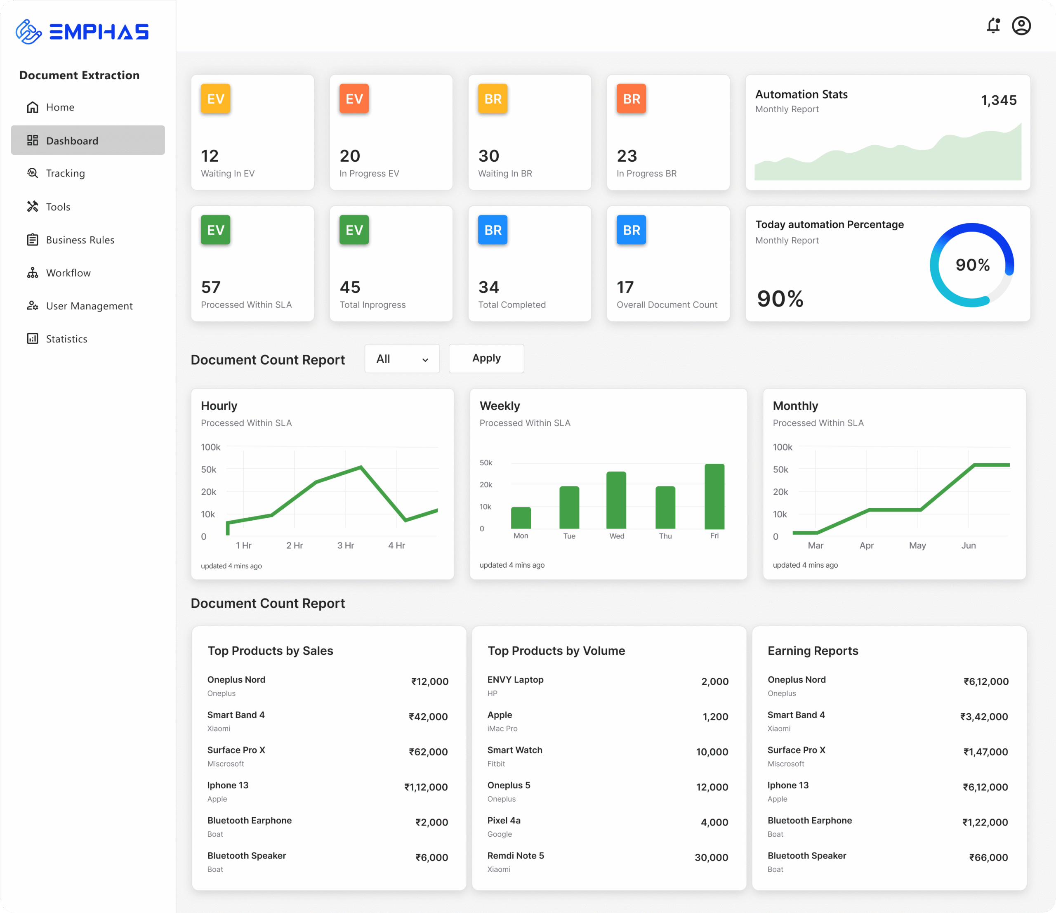Image resolution: width=1056 pixels, height=913 pixels.
Task: Click the ₹1,22,000 Bluetooth Earphone earning
Action: point(985,822)
